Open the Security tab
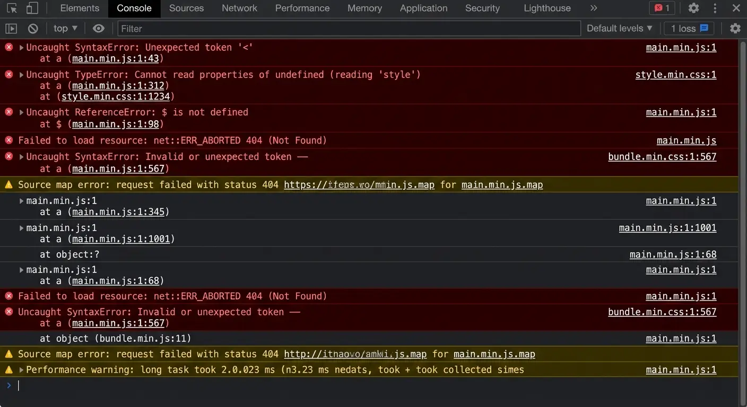 click(x=482, y=8)
